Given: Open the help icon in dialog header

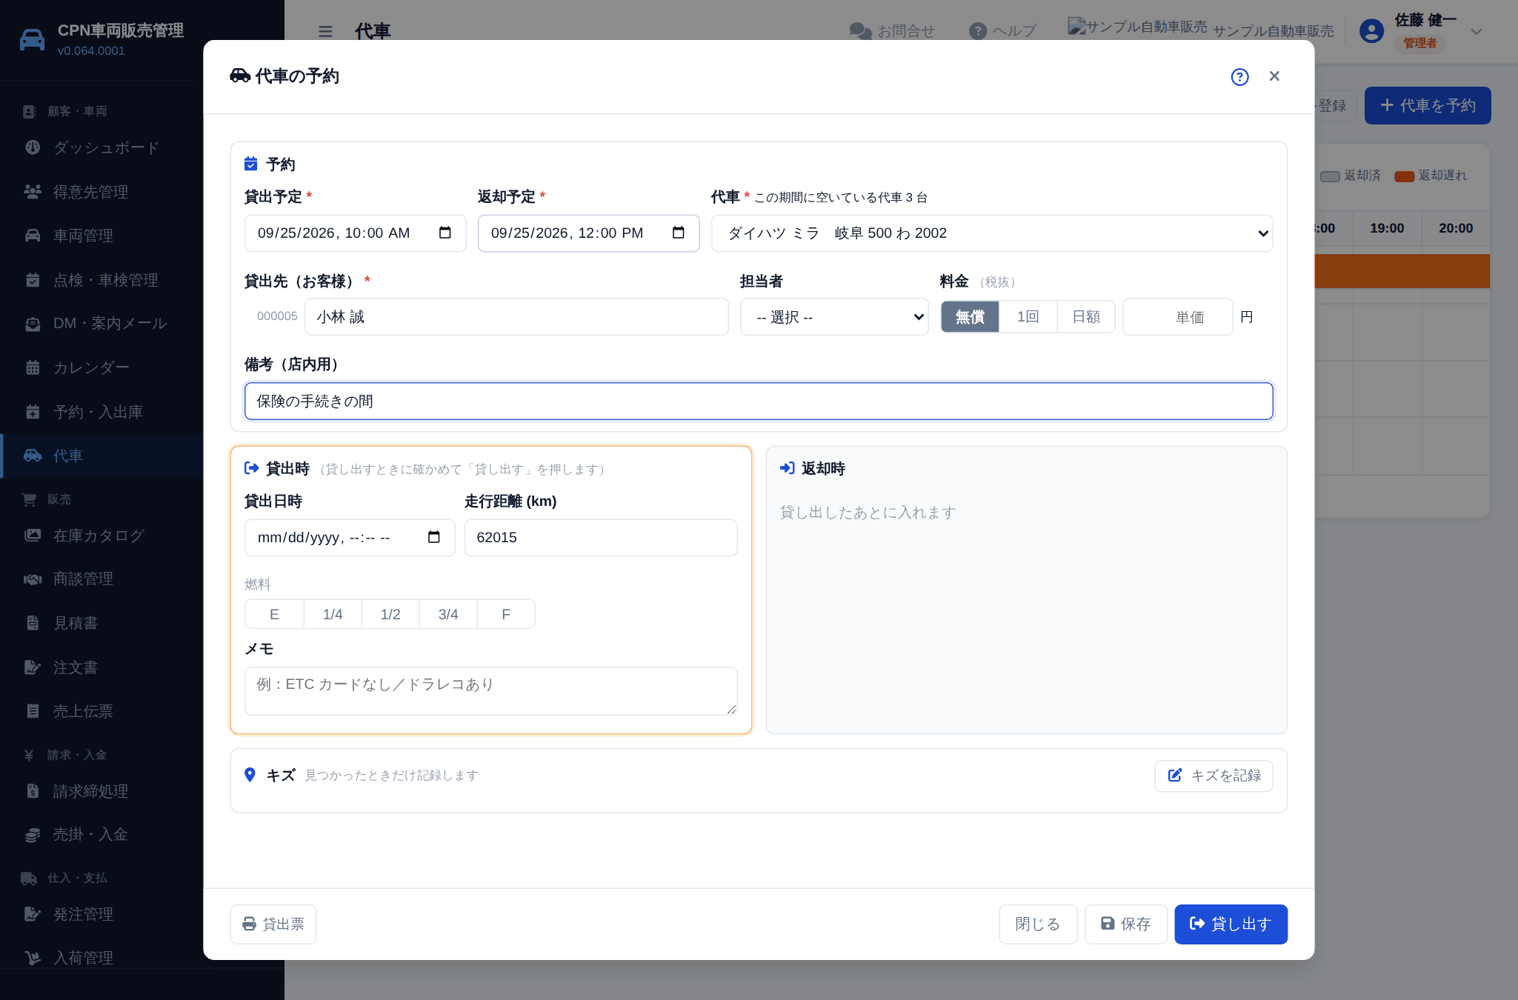Looking at the screenshot, I should click(1239, 77).
